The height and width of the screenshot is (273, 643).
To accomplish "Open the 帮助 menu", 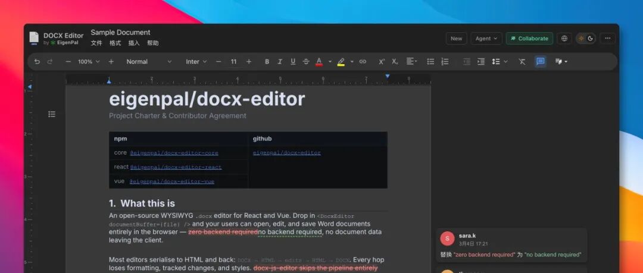I will click(153, 43).
